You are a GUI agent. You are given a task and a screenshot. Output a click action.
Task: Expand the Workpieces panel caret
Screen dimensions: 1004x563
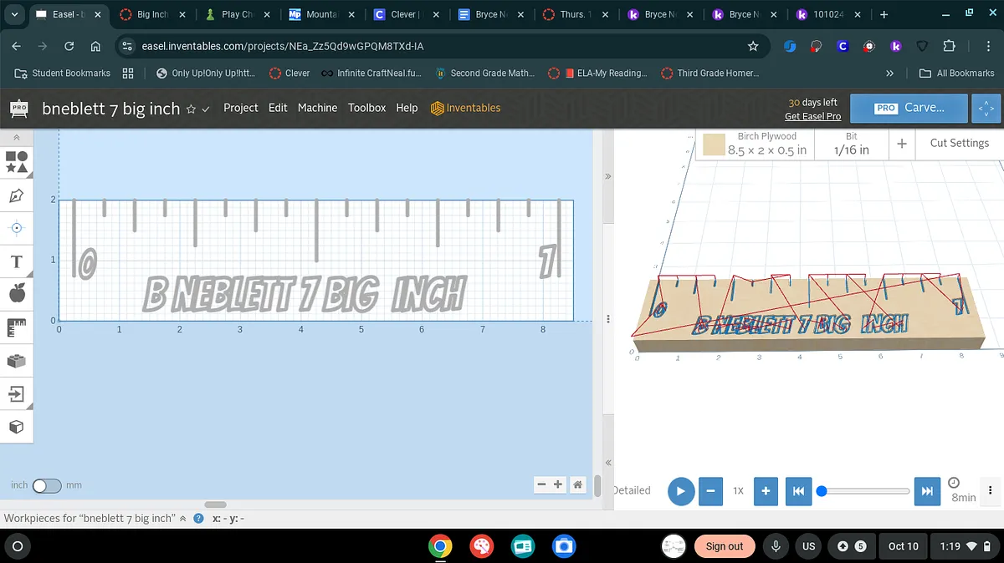pyautogui.click(x=182, y=519)
